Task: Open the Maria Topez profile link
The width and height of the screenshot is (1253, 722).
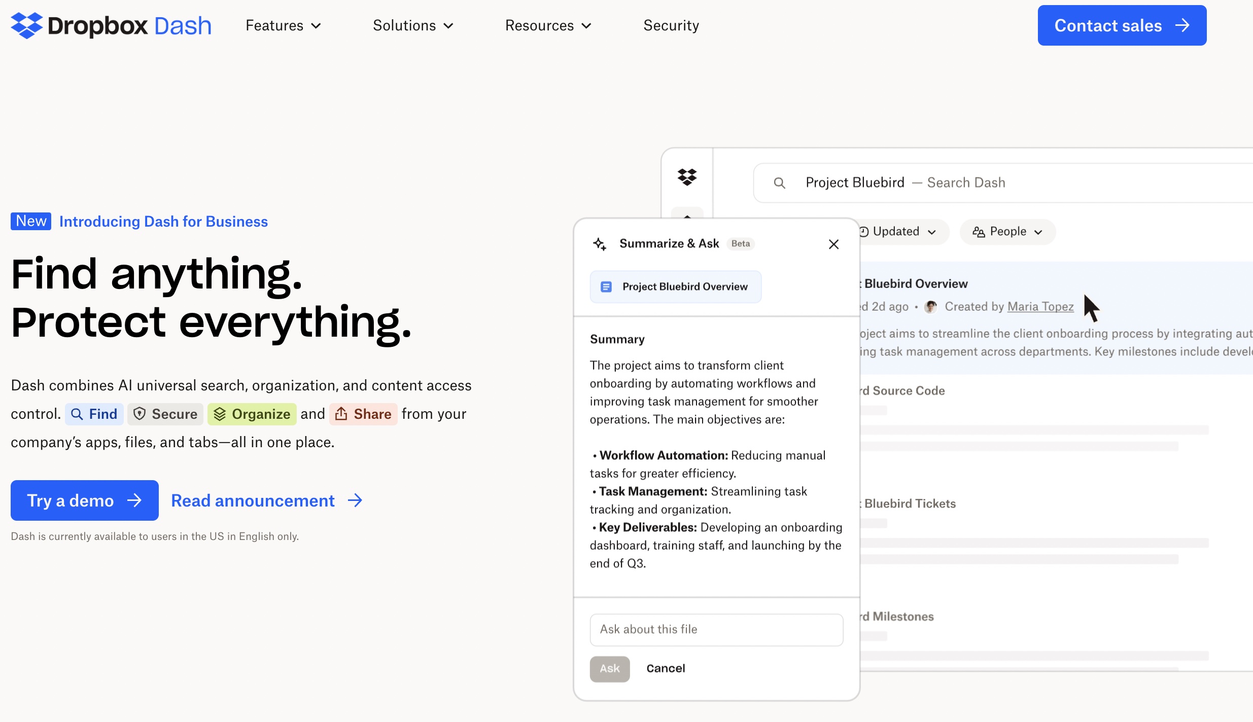Action: [1040, 307]
